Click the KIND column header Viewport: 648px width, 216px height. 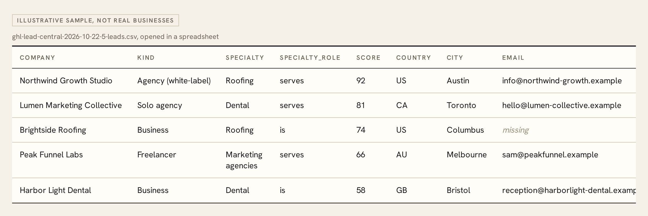pyautogui.click(x=146, y=58)
